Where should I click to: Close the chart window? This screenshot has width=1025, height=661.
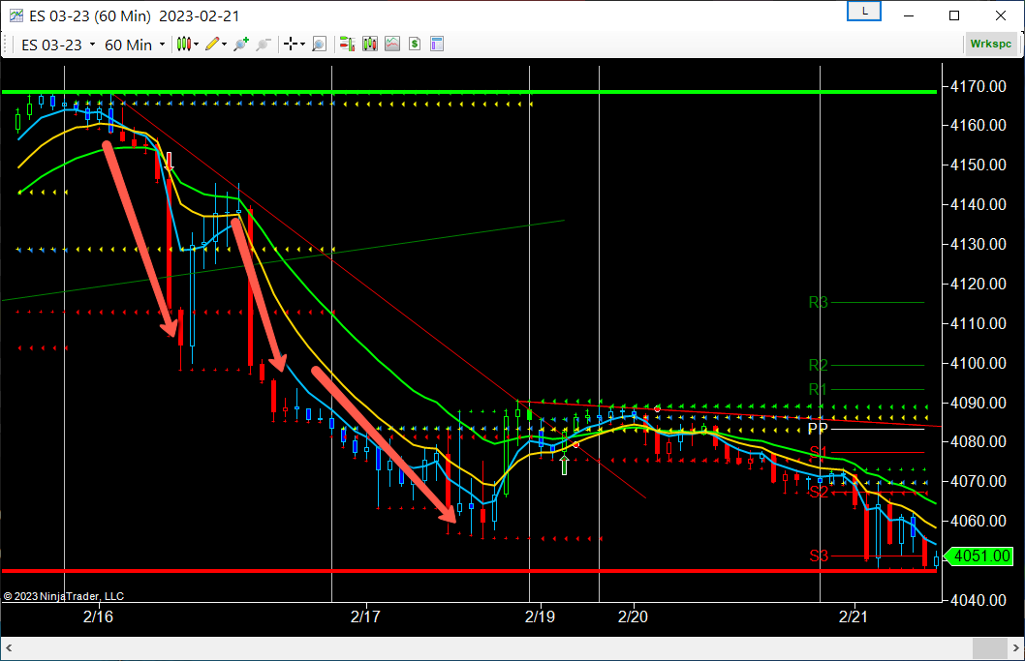pos(1000,15)
